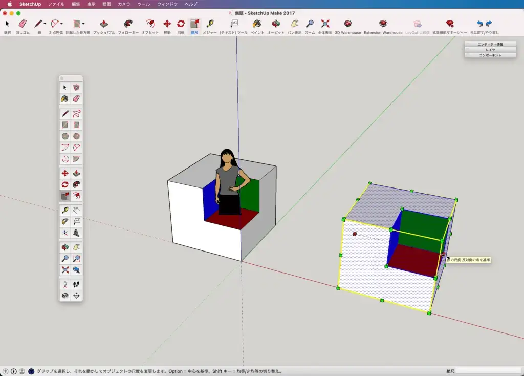
Task: Click the help question mark in status bar
Action: pos(31,371)
